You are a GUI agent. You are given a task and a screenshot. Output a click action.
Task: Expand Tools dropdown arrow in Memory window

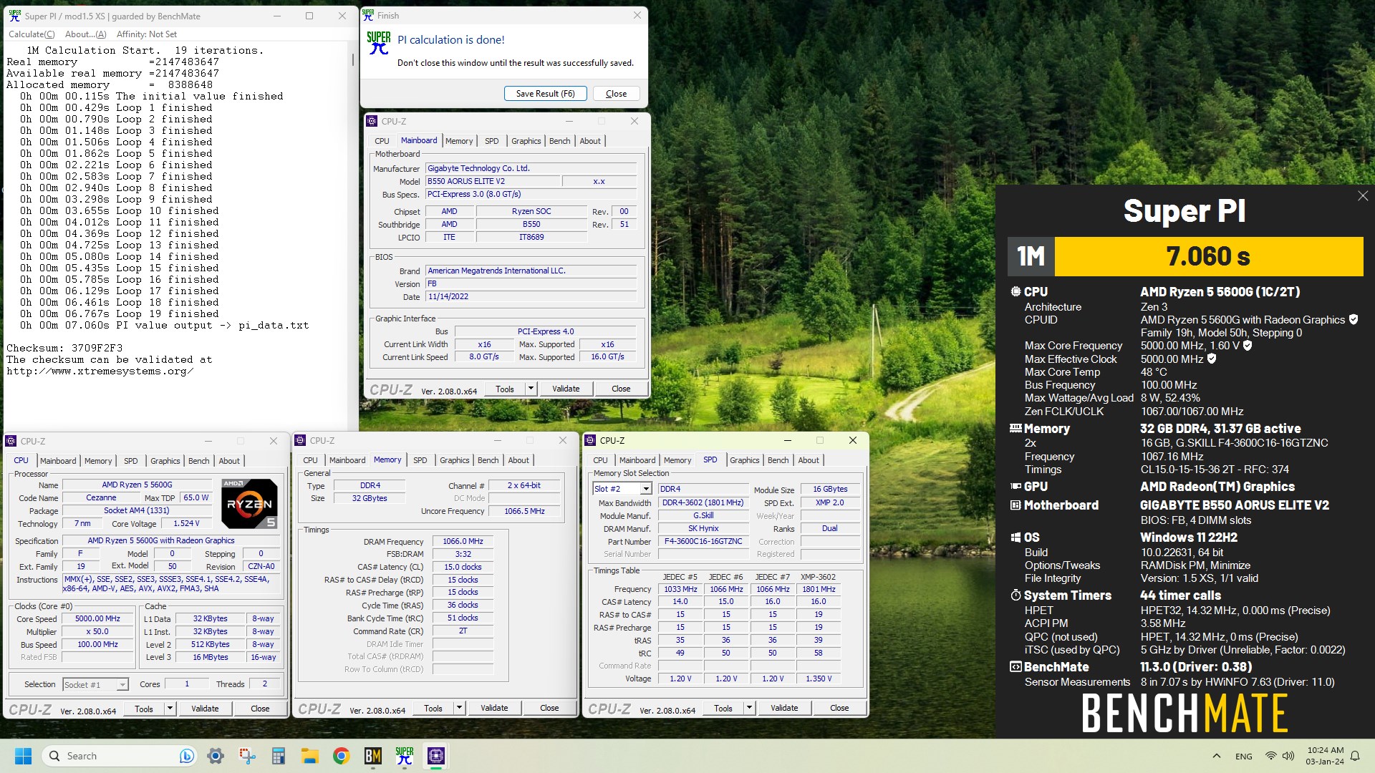pos(459,708)
